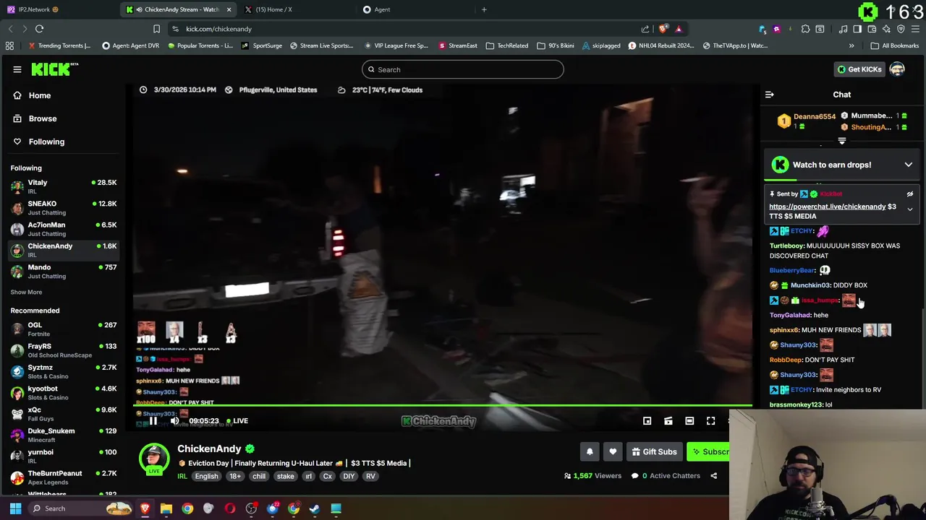Click Show More under Following
The width and height of the screenshot is (926, 520).
tap(26, 292)
